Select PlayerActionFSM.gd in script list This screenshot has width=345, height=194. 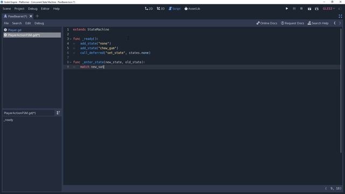point(32,35)
